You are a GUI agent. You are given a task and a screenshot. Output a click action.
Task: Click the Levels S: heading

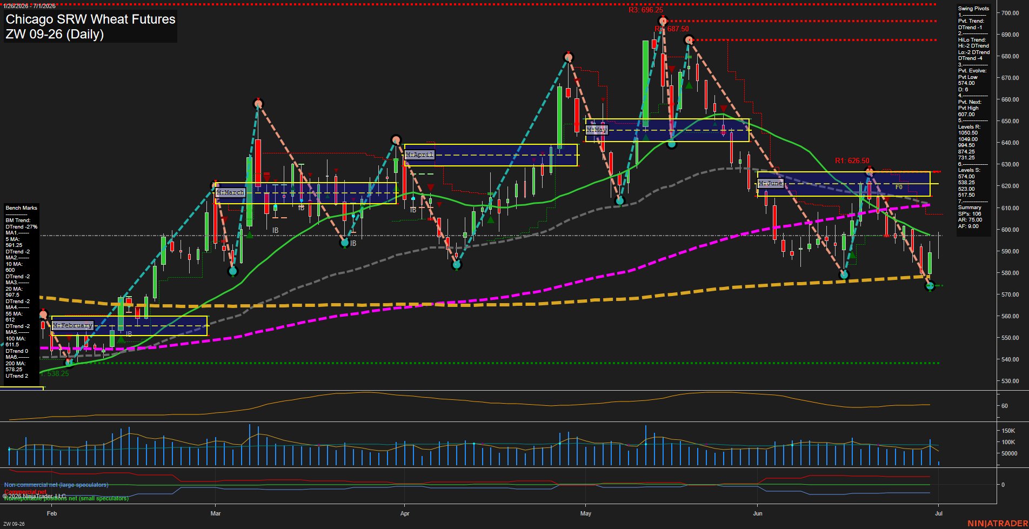(969, 170)
